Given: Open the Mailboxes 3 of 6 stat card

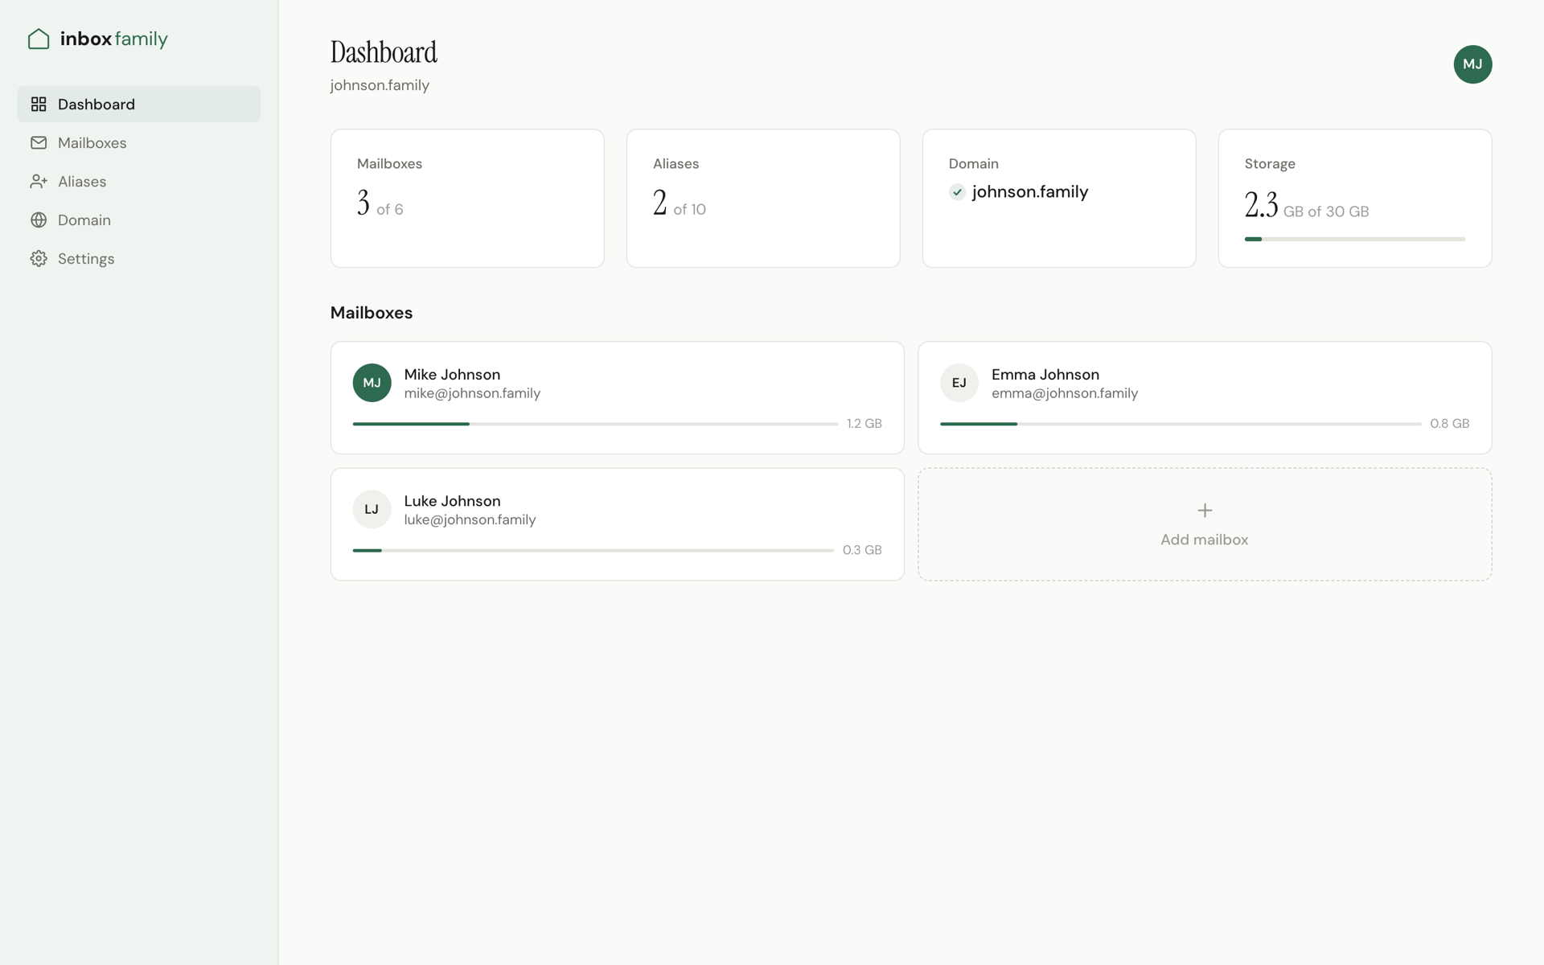Looking at the screenshot, I should tap(467, 198).
